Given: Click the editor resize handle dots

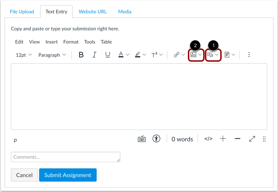Looking at the screenshot, I should [264, 139].
